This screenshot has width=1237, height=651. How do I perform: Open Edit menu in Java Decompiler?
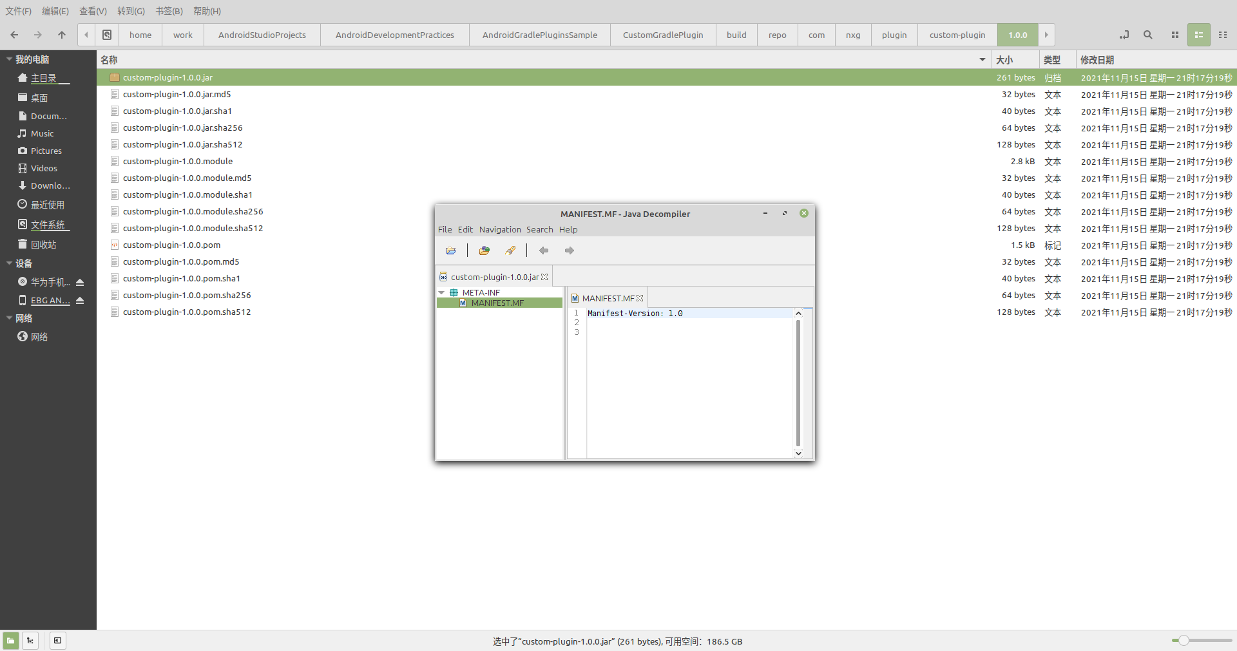pyautogui.click(x=465, y=229)
